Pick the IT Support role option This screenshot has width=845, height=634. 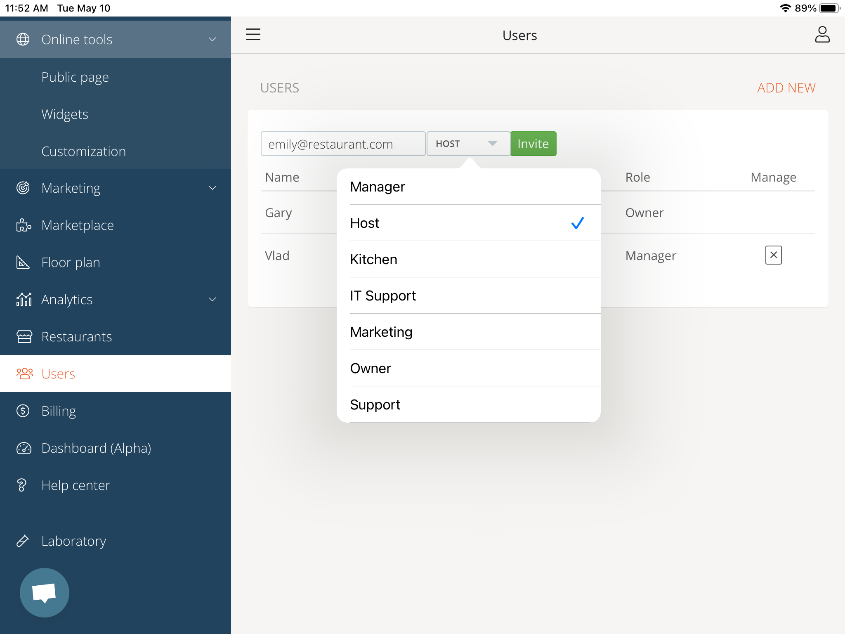click(x=468, y=296)
